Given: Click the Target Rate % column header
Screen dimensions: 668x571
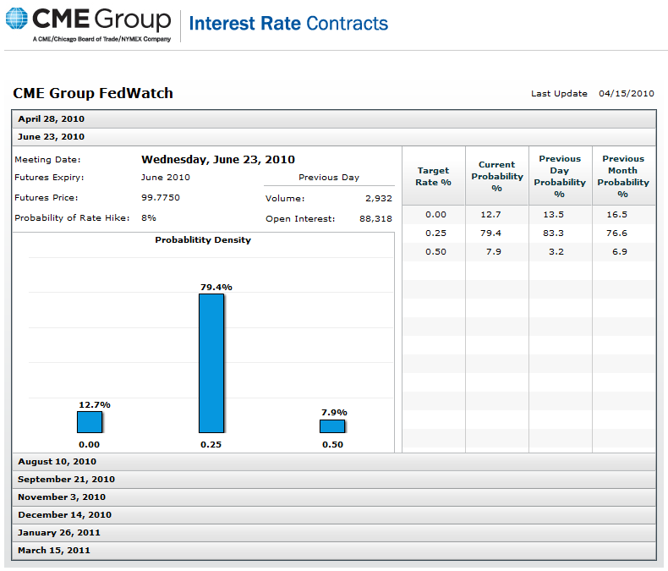Looking at the screenshot, I should pos(433,177).
